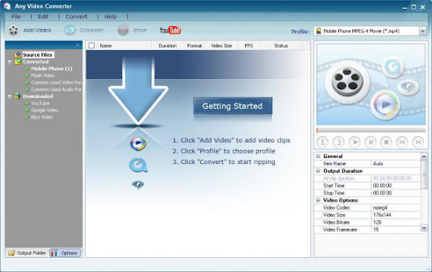Image resolution: width=432 pixels, height=272 pixels.
Task: Jump to previous frame in preview
Action: pyautogui.click(x=402, y=142)
